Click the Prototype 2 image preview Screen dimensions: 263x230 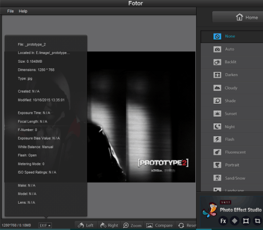point(141,117)
